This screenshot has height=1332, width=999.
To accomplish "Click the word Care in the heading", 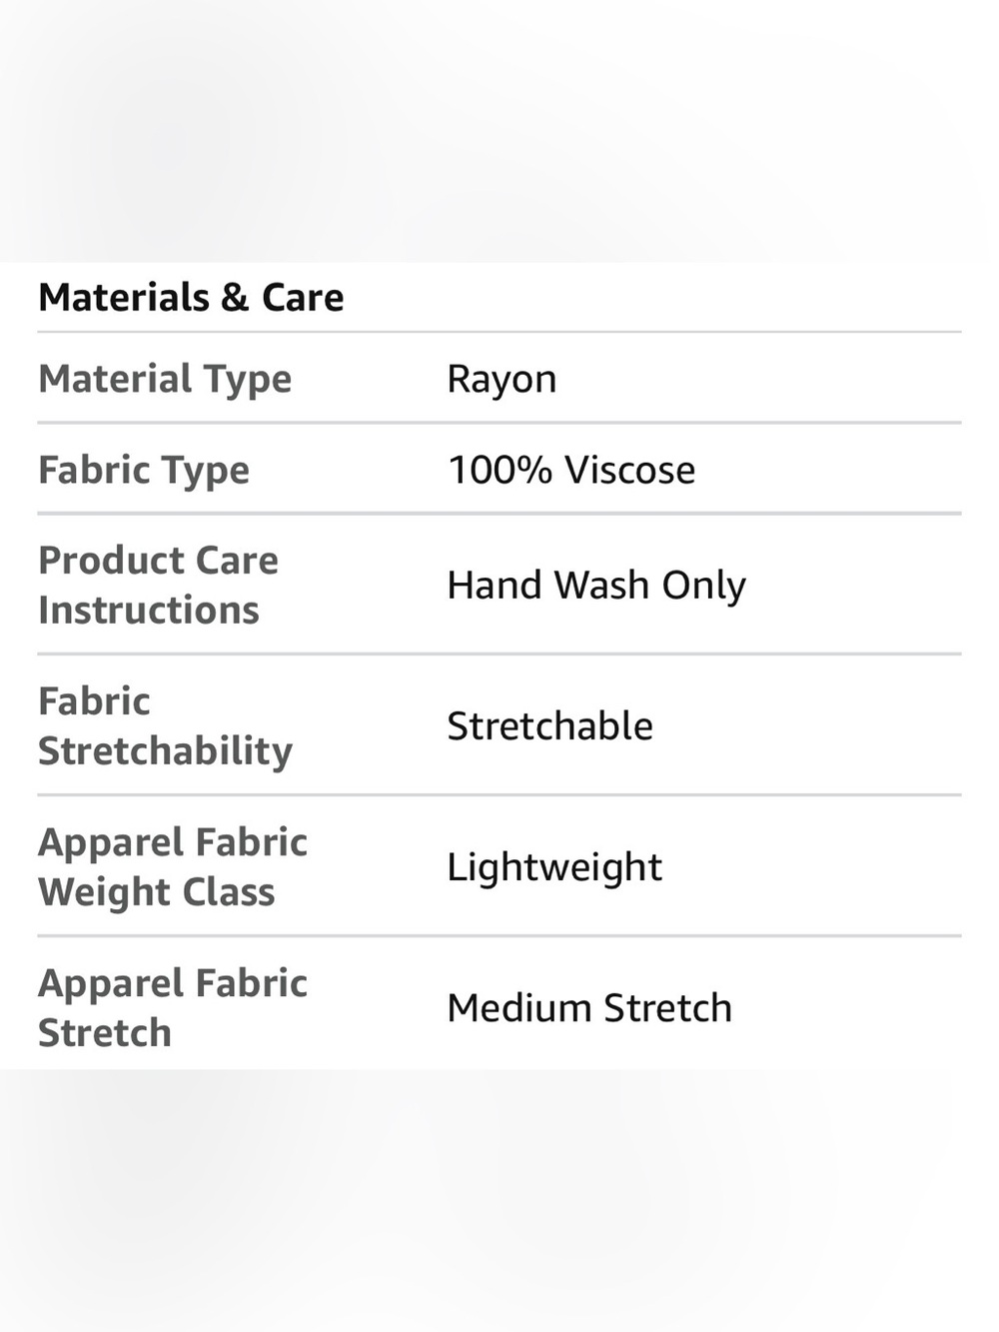I will (x=303, y=298).
